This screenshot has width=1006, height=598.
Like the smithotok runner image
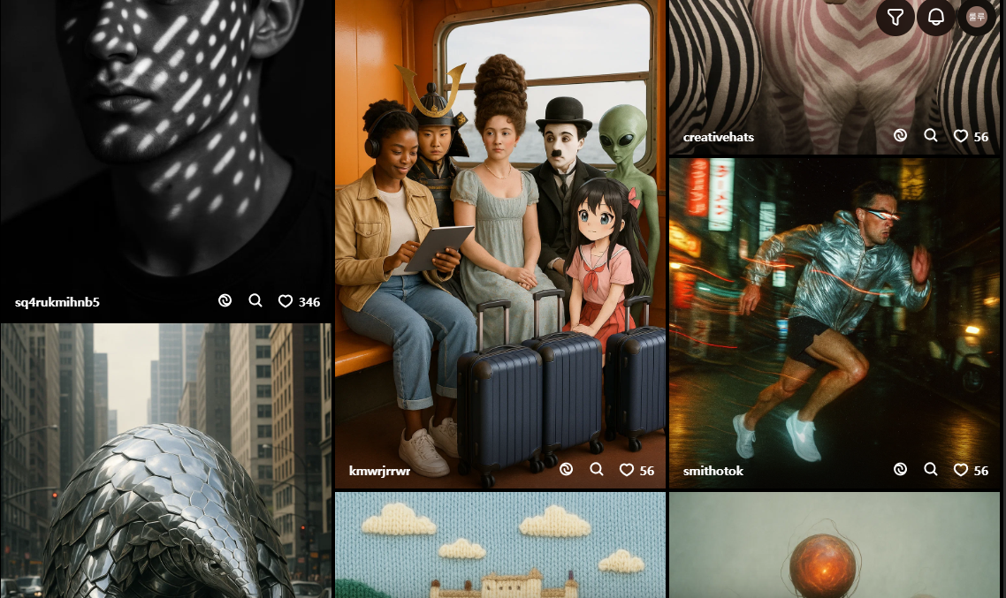click(960, 470)
